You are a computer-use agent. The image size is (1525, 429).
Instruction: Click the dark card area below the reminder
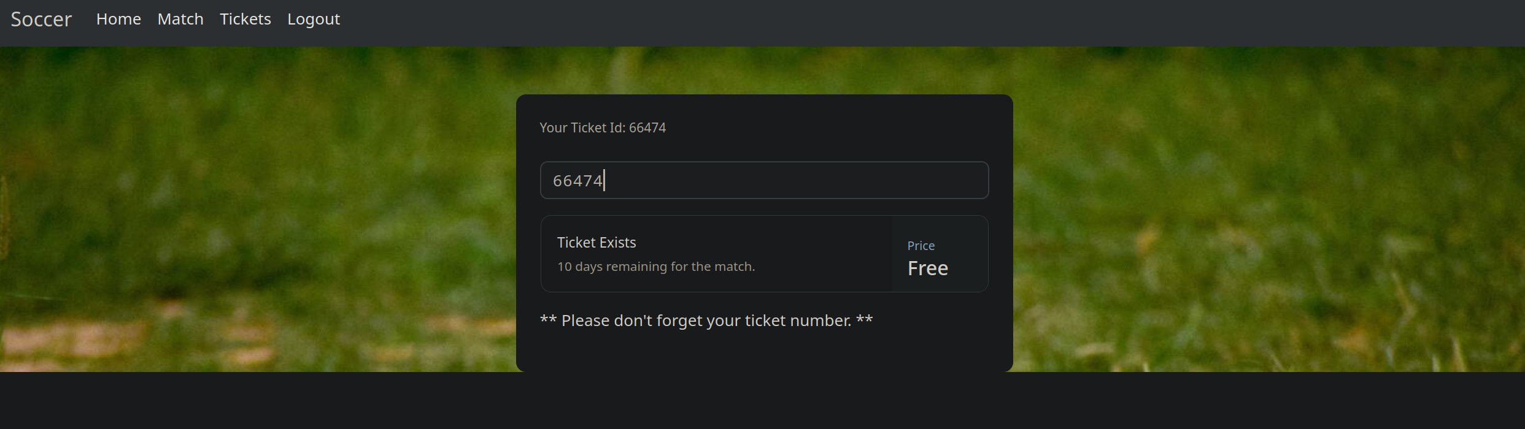coord(764,352)
